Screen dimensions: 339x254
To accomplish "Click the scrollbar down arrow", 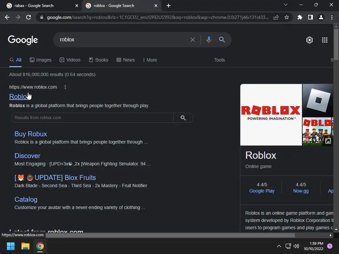I will click(336, 230).
